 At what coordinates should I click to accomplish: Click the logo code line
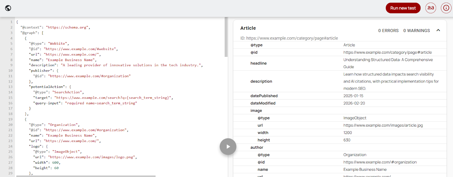tap(38, 146)
